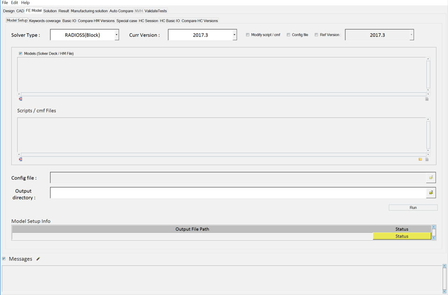The image size is (448, 295).
Task: Click the browse icon for Output directory field
Action: tap(431, 193)
